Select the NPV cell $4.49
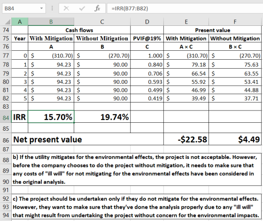This screenshot has width=263, height=221. tap(235, 139)
